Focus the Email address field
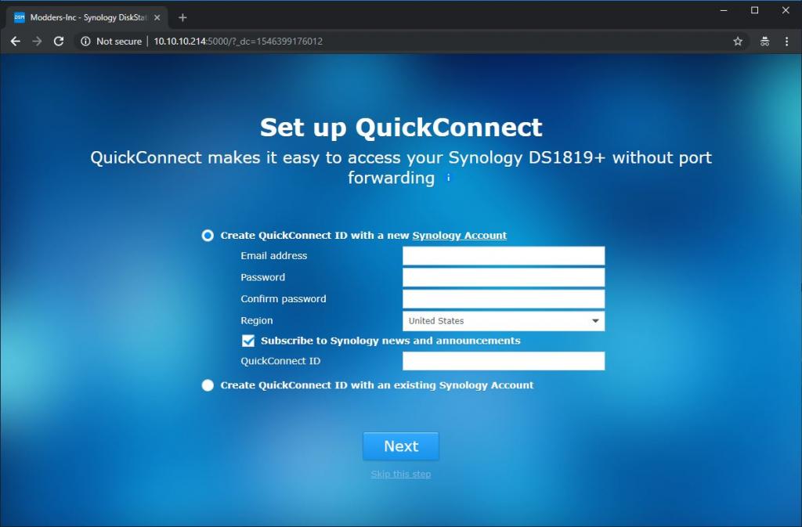The height and width of the screenshot is (527, 802). [503, 256]
